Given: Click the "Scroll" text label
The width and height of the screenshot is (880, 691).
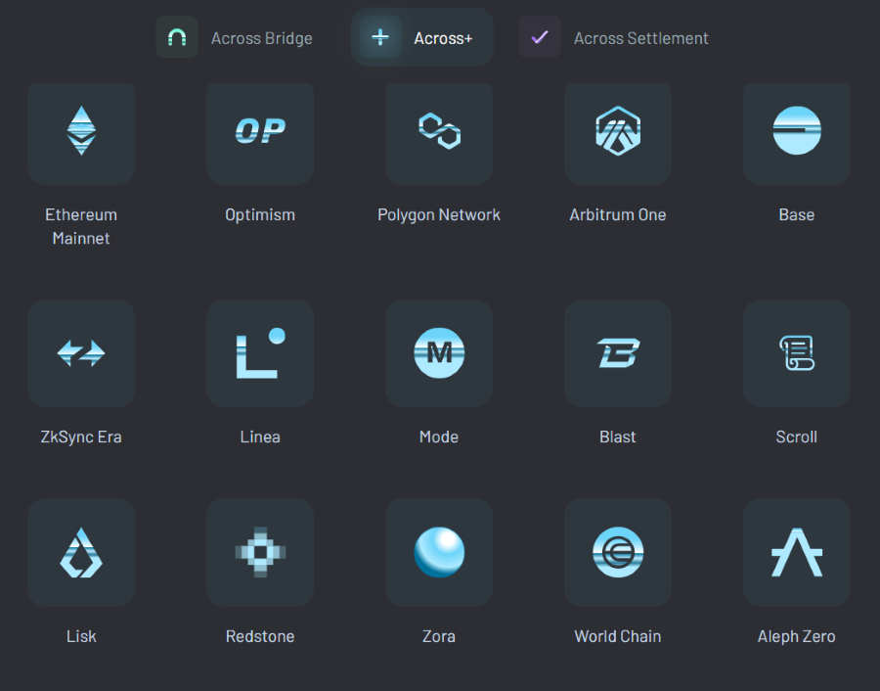Looking at the screenshot, I should [796, 437].
